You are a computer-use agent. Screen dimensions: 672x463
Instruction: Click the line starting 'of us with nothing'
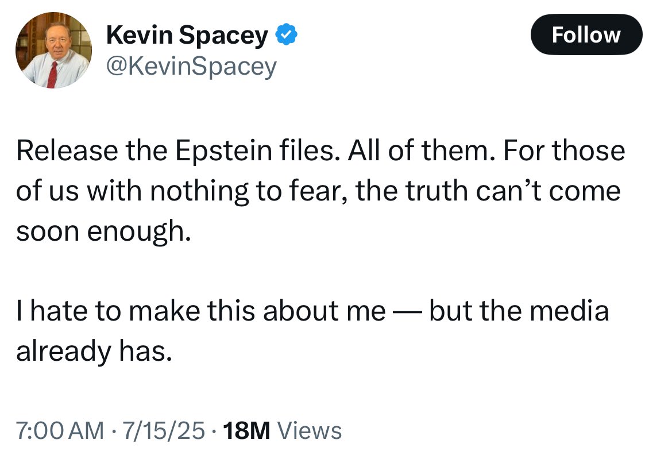[318, 191]
